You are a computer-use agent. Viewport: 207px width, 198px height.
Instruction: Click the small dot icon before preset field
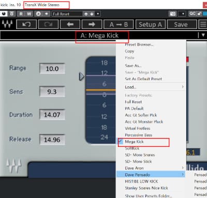coord(47,13)
